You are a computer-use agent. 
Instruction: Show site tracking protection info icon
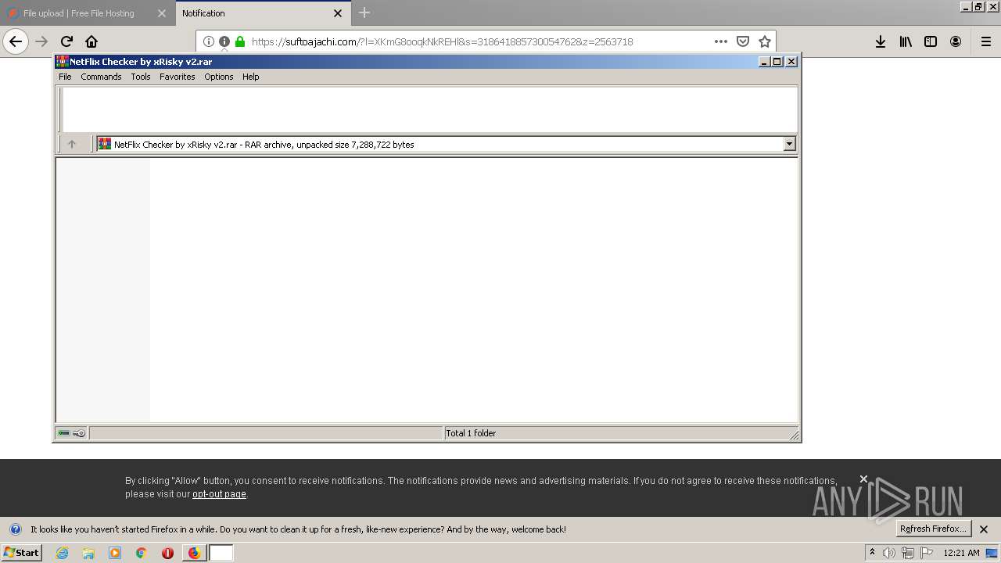[209, 41]
